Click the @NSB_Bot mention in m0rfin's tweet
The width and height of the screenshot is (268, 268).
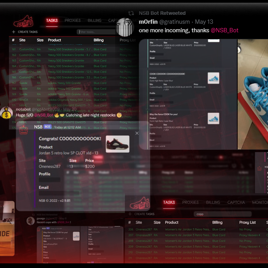click(224, 30)
